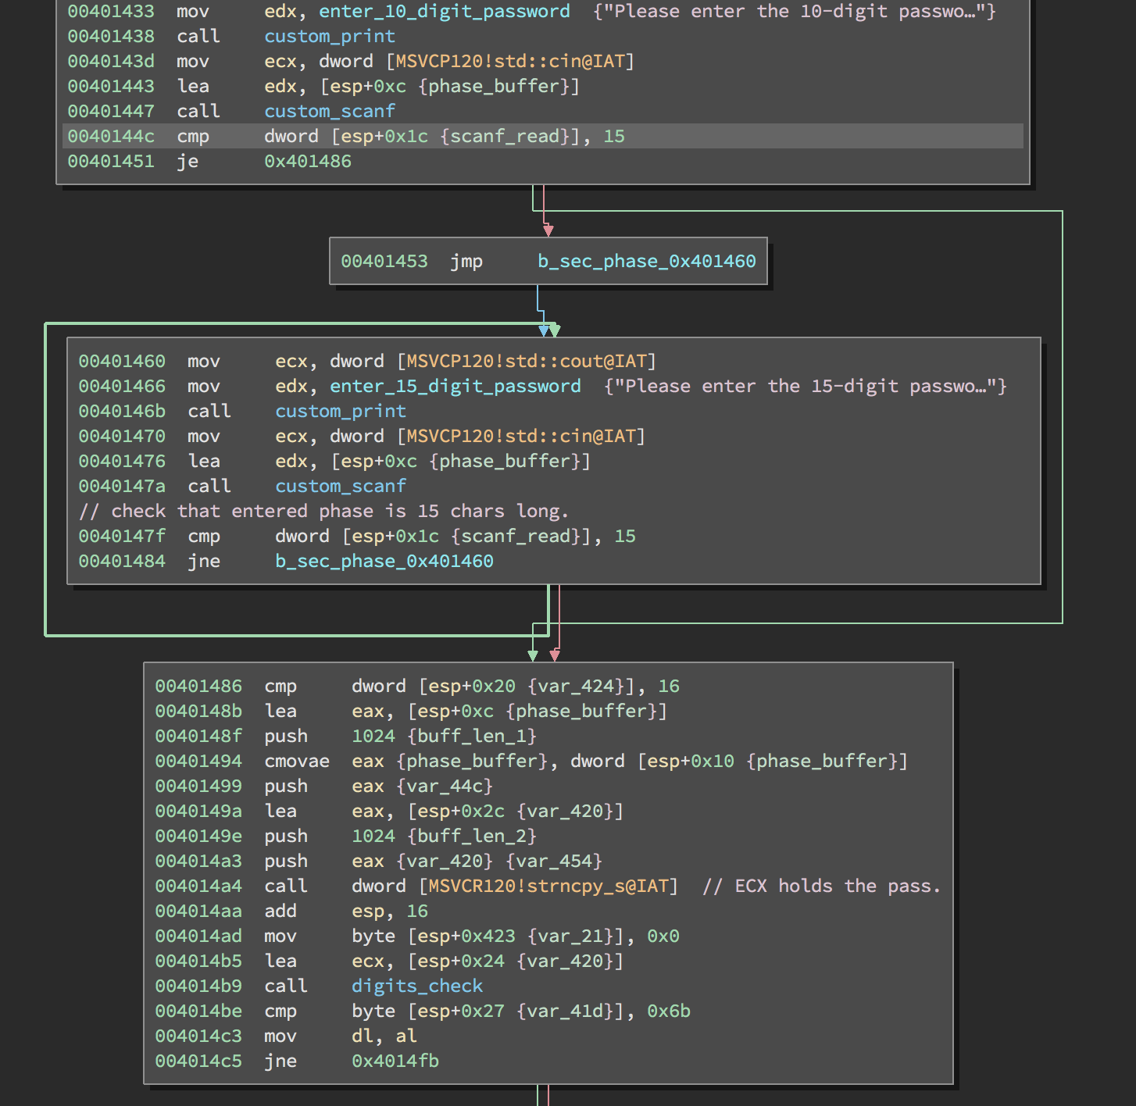Click the enter_15_digit_password string symbol
The image size is (1136, 1106).
[455, 386]
